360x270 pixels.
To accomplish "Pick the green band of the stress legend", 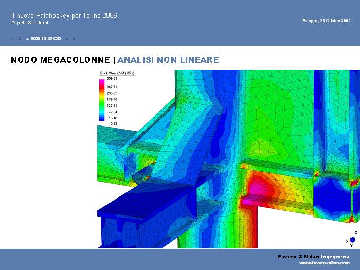I will click(102, 103).
